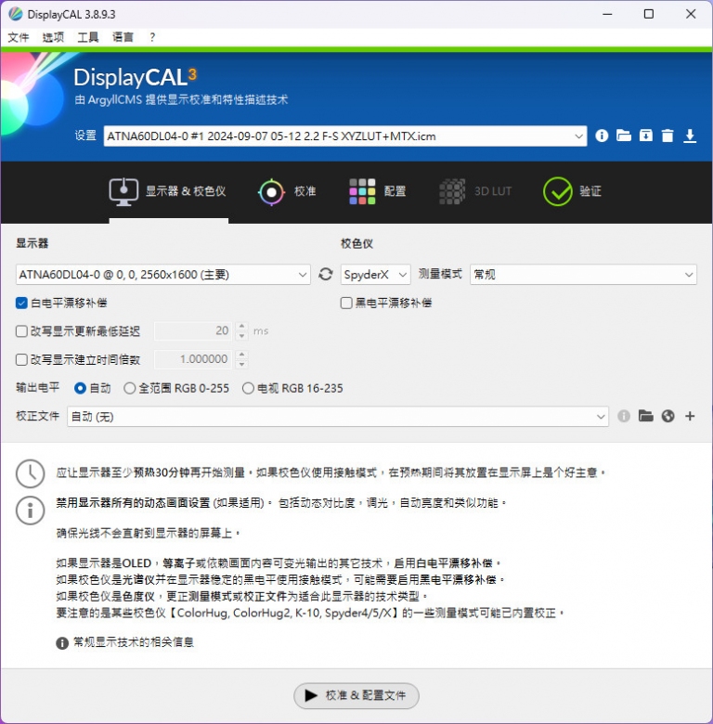The height and width of the screenshot is (724, 713).
Task: Switch to the 配置 tab label
Action: 395,191
